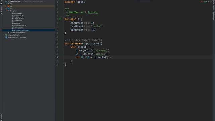
Task: Open Loops.kt in the project tree
Action: point(17,23)
